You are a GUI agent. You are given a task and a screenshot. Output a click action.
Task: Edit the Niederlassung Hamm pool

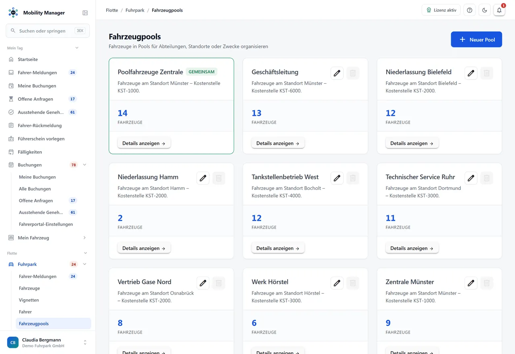point(203,178)
